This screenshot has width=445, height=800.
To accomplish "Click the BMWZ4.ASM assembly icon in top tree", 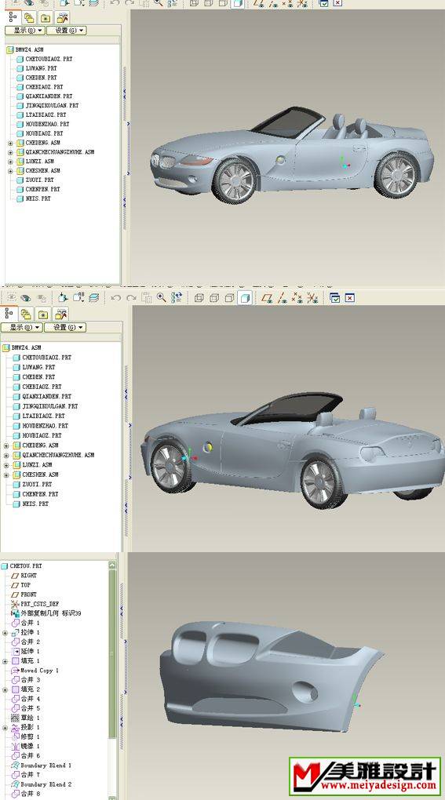I will coord(9,49).
